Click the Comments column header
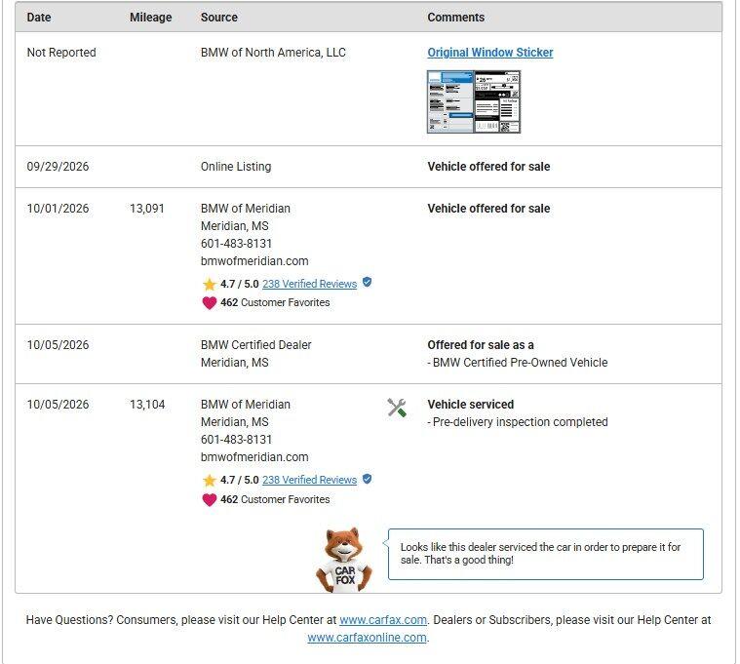This screenshot has width=740, height=664. click(456, 18)
